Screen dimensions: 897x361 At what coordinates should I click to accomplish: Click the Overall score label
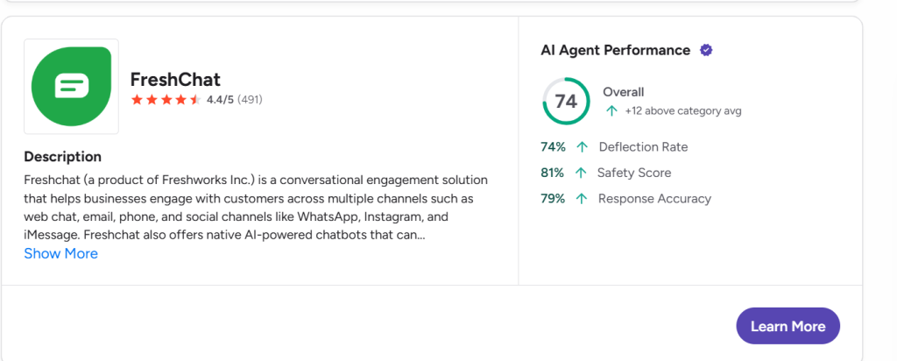point(624,92)
